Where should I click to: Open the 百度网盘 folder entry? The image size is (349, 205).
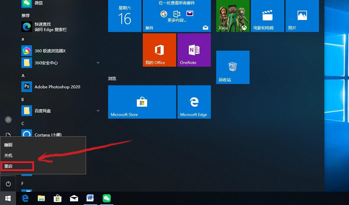pyautogui.click(x=60, y=111)
